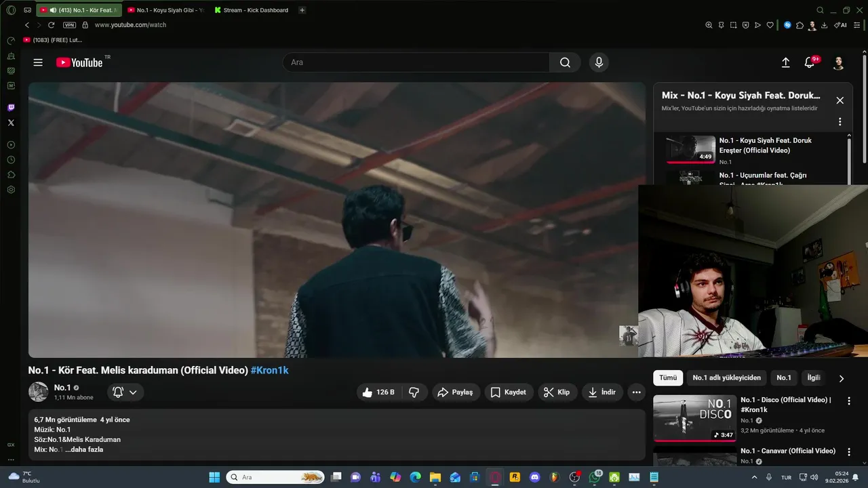
Task: Click the heart bookmark icon in address bar
Action: [770, 25]
